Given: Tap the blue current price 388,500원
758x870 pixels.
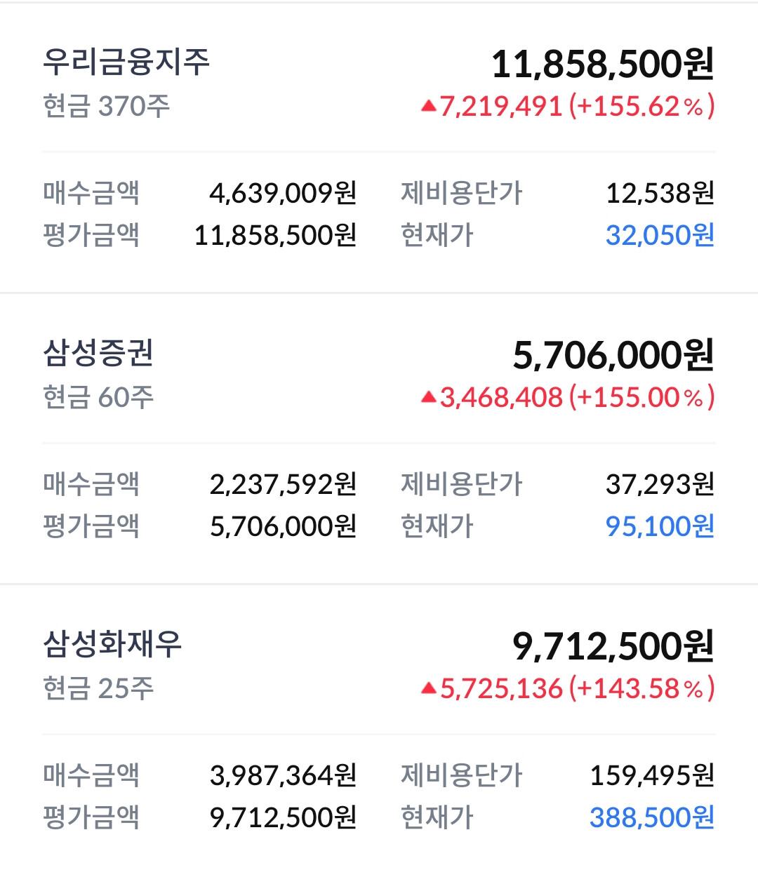Looking at the screenshot, I should point(652,817).
